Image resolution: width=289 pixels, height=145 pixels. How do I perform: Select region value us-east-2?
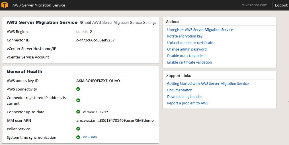coord(84,31)
